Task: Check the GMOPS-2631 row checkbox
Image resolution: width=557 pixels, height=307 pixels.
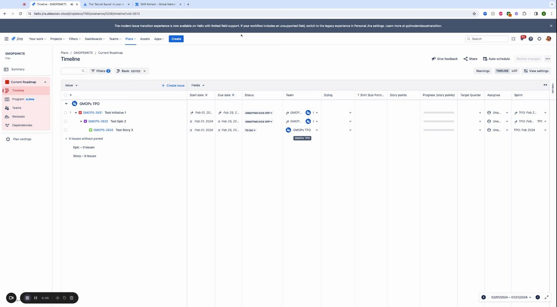Action: coord(65,113)
